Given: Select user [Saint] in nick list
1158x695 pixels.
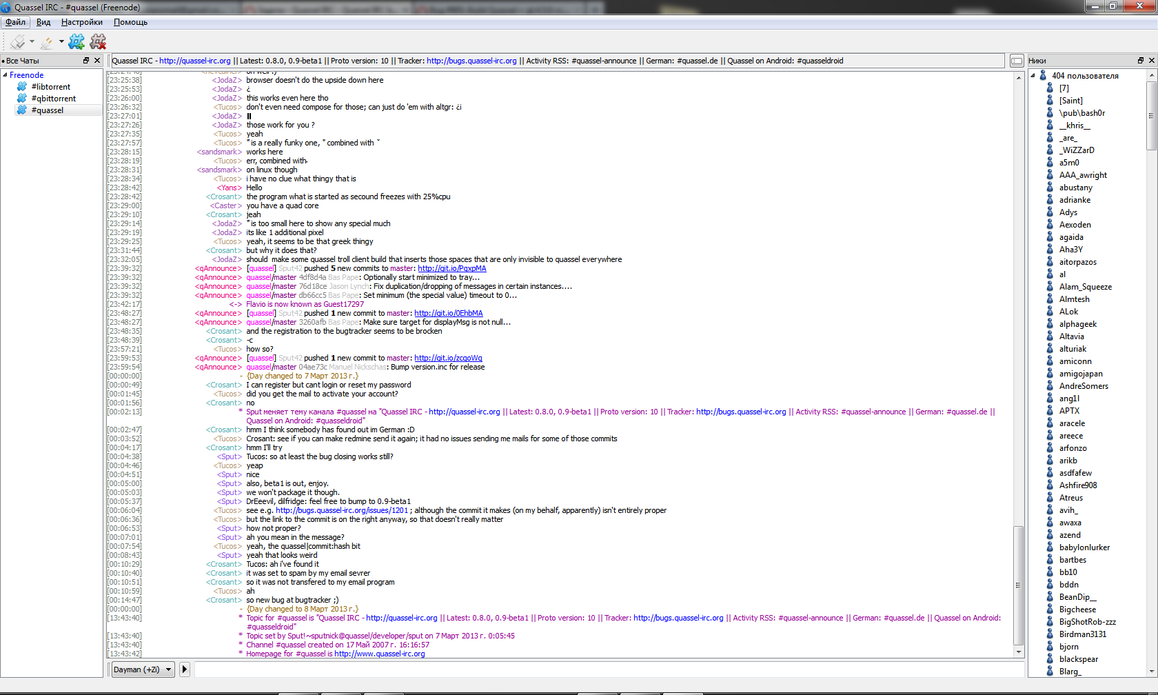Looking at the screenshot, I should (1071, 101).
